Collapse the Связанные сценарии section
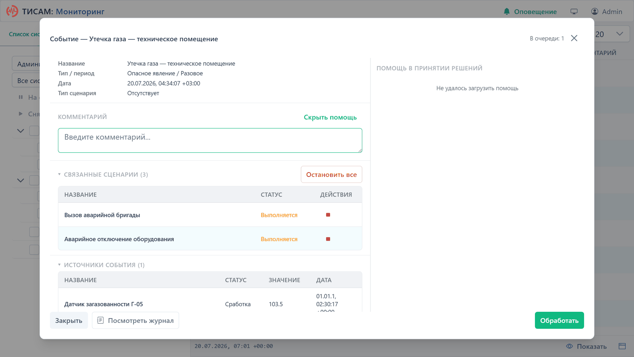The height and width of the screenshot is (357, 634). (x=59, y=175)
